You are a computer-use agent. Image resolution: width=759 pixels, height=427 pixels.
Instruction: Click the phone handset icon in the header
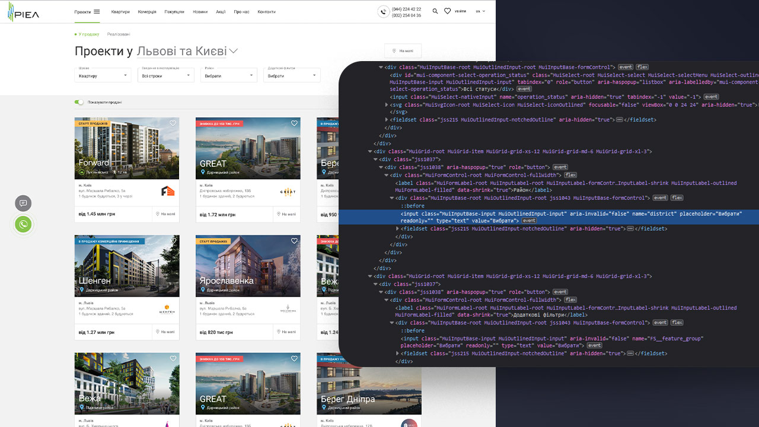pyautogui.click(x=384, y=12)
